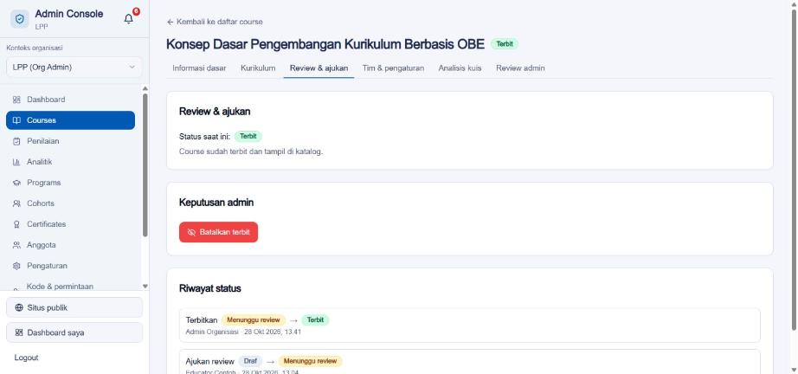Viewport: 798px width, 374px height.
Task: Click the Keputusan admin heading
Action: coord(216,203)
